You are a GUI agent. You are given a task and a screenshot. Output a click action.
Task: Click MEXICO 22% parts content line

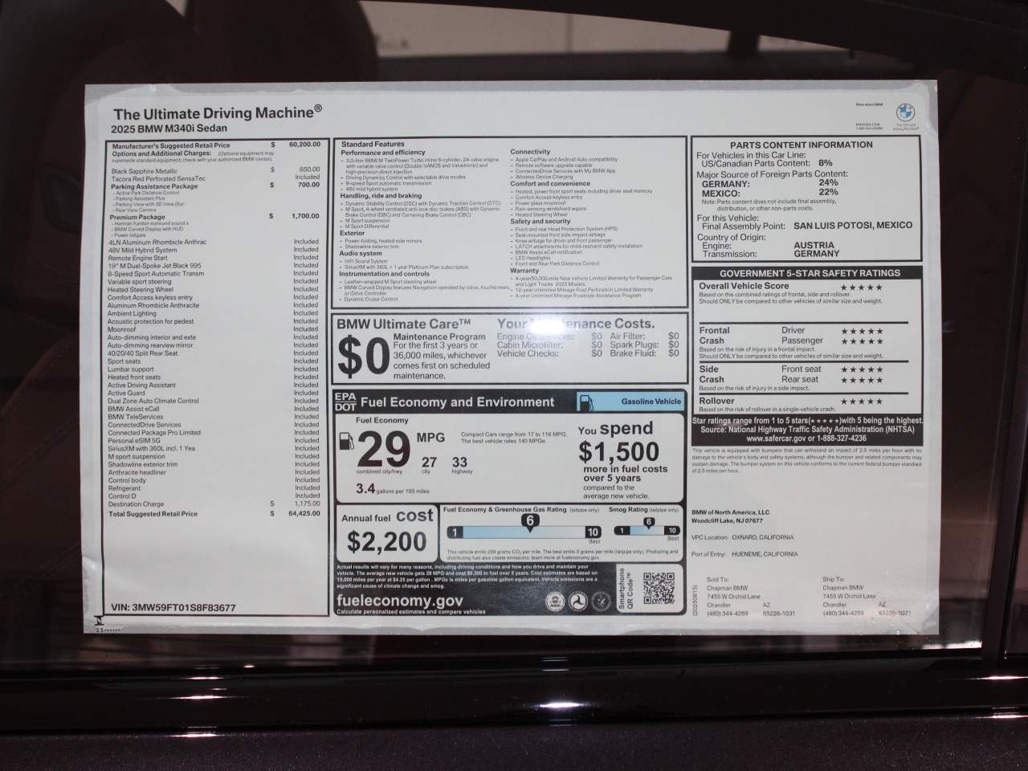click(770, 193)
